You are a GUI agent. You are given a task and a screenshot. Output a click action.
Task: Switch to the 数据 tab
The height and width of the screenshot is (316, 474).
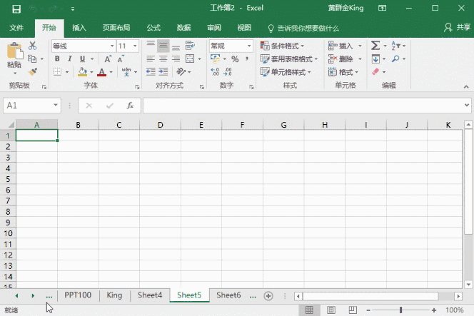pyautogui.click(x=183, y=28)
